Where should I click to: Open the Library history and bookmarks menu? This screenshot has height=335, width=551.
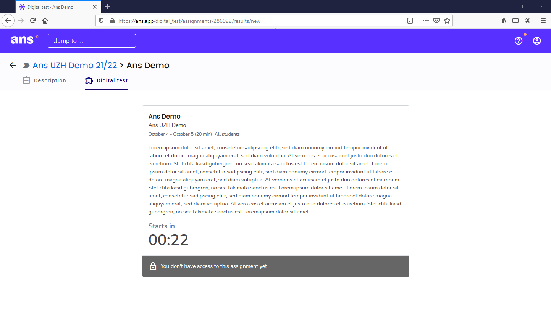[x=503, y=21]
